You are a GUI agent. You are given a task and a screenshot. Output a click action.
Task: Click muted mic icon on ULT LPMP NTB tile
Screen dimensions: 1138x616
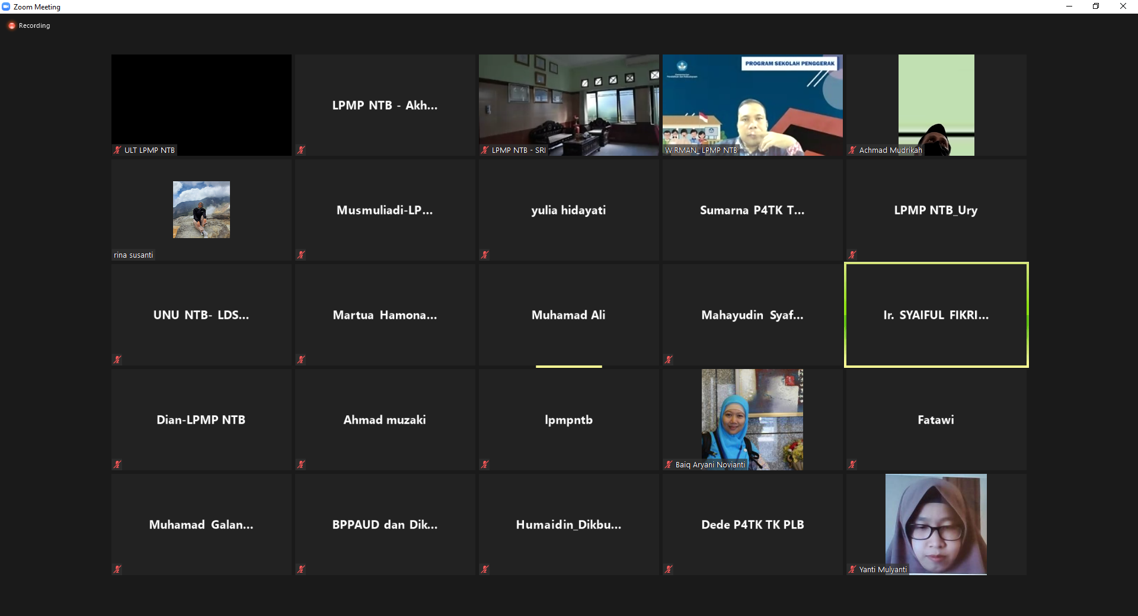117,150
